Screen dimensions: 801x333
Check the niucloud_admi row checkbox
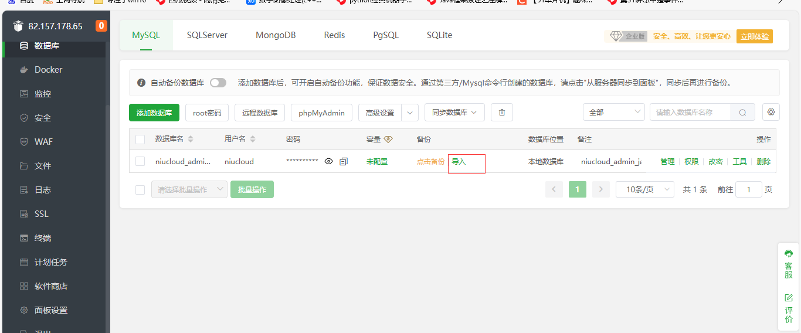[140, 161]
